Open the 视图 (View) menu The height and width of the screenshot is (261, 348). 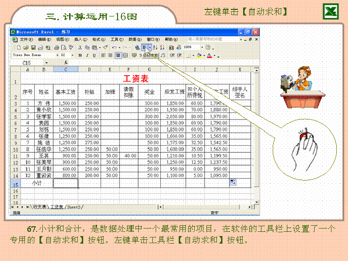coord(63,40)
